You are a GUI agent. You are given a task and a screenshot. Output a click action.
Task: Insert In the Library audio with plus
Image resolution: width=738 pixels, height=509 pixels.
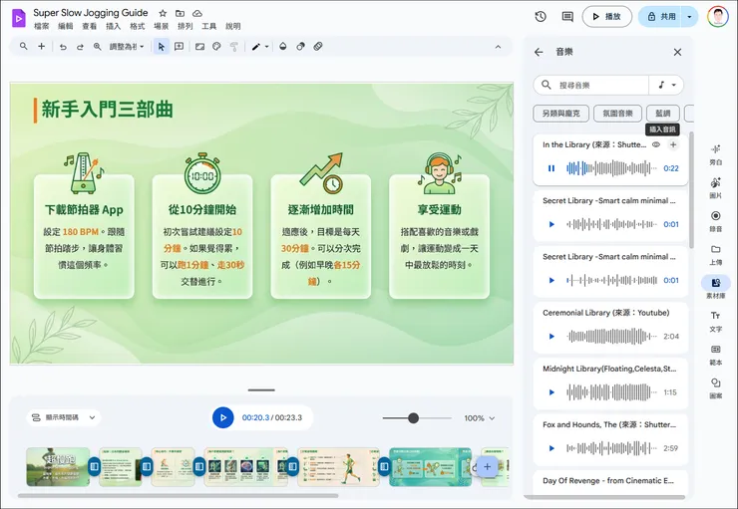(x=673, y=144)
